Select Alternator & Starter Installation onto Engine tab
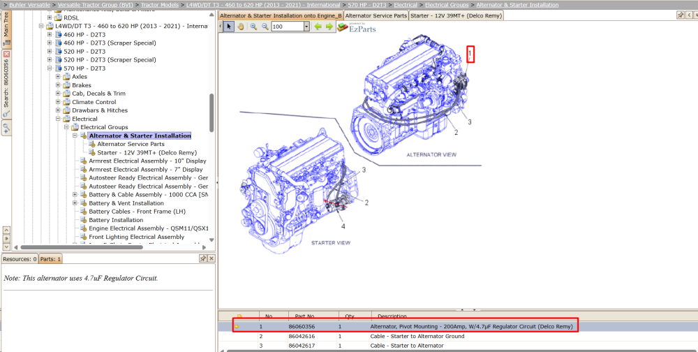The image size is (698, 352). [281, 15]
